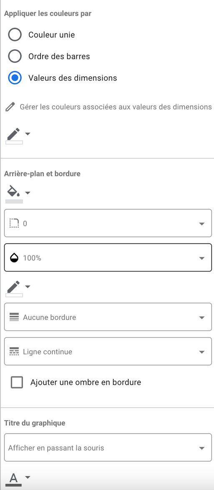Click the border radius dotted-square icon

(14, 223)
